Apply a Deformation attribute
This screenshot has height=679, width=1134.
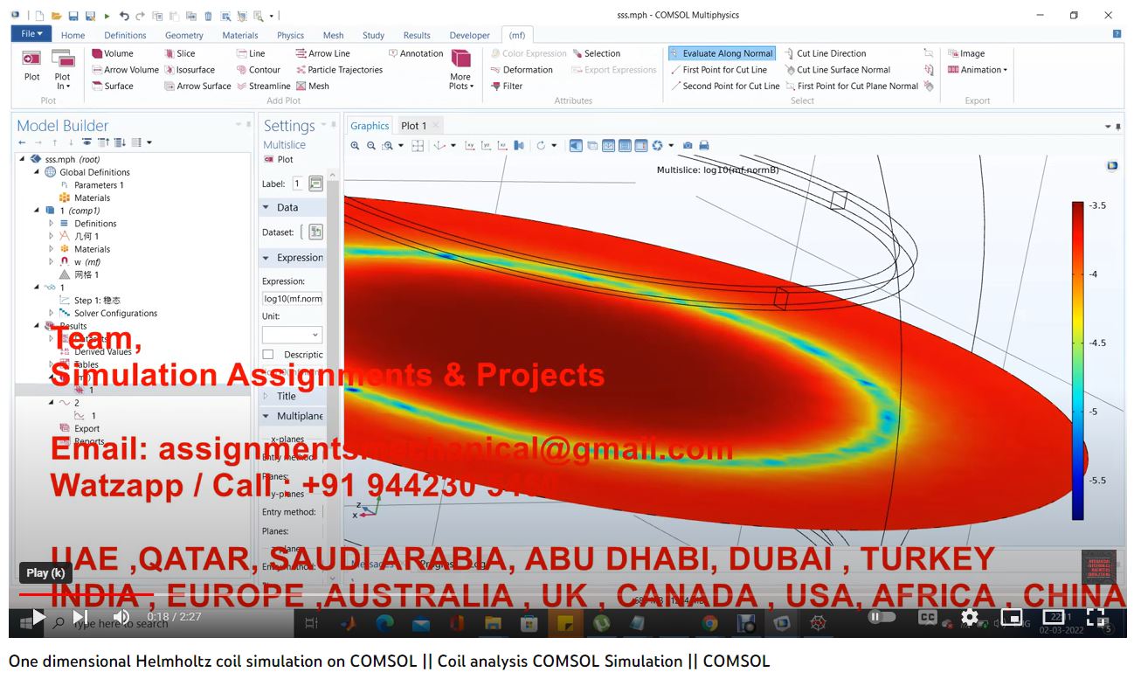click(x=521, y=70)
